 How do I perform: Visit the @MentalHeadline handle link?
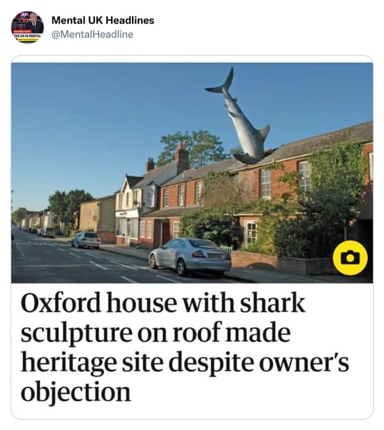coord(92,34)
